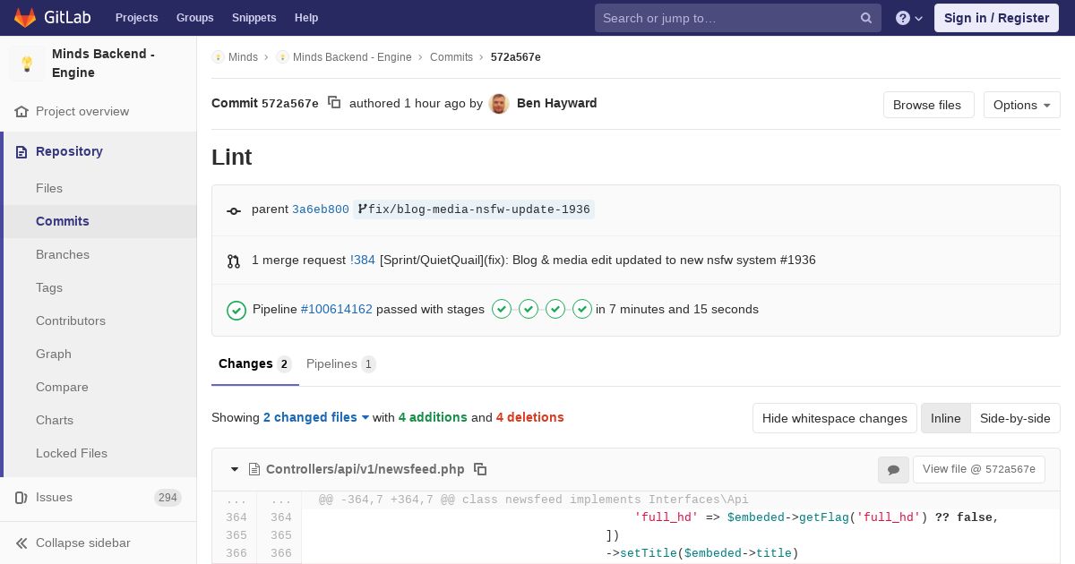
Task: Open Snippets in top navigation
Action: 254,18
